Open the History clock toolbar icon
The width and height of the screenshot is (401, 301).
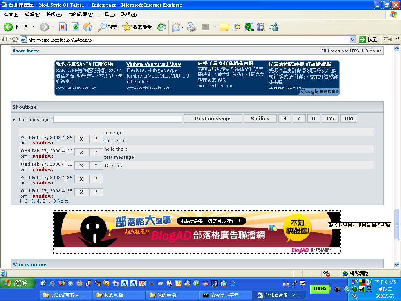point(161,27)
